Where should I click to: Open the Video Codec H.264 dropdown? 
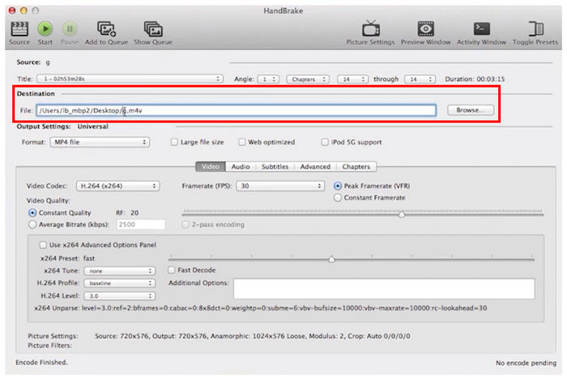pyautogui.click(x=118, y=186)
